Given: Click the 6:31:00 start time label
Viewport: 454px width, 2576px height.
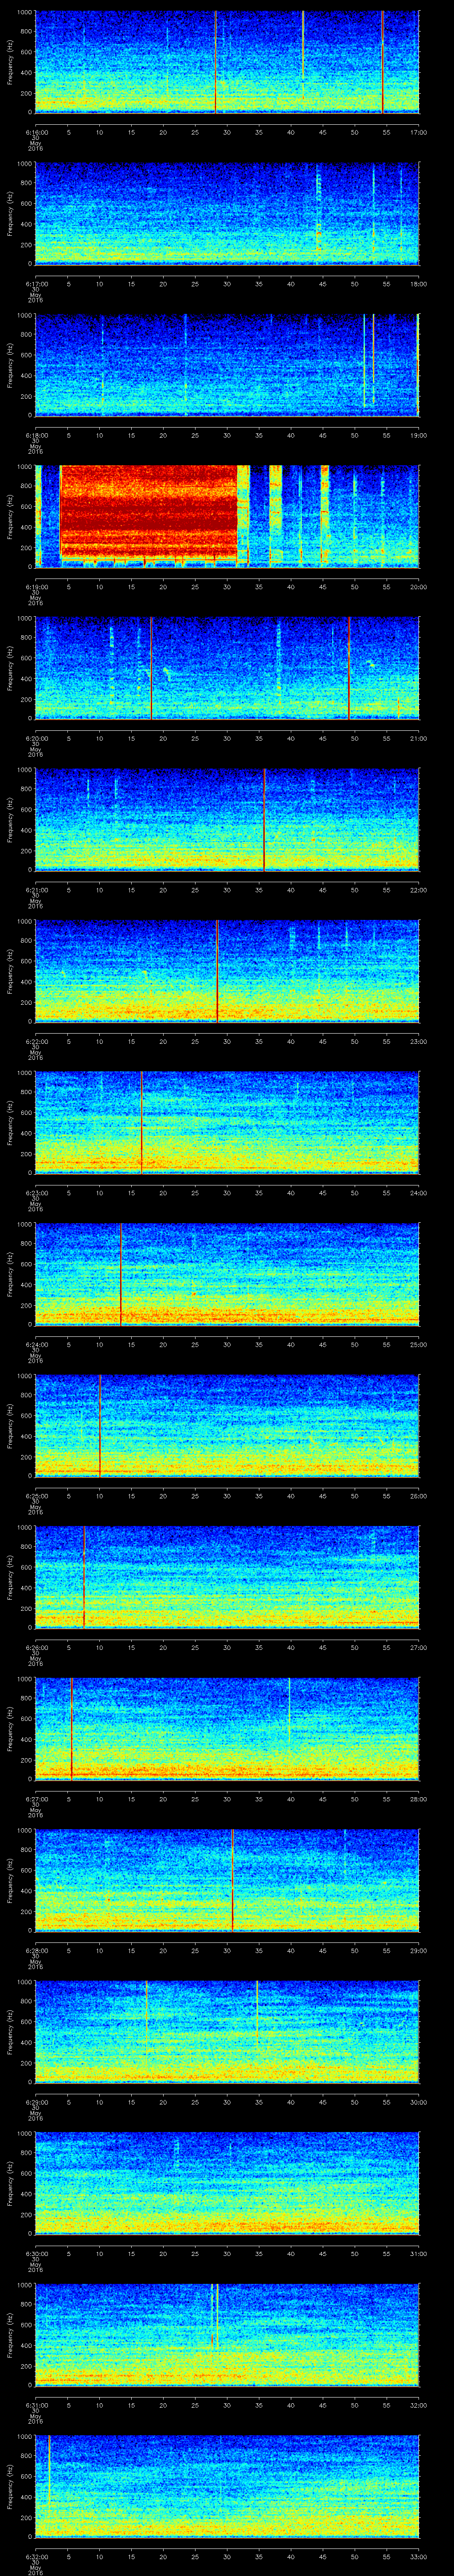Looking at the screenshot, I should (x=36, y=2405).
